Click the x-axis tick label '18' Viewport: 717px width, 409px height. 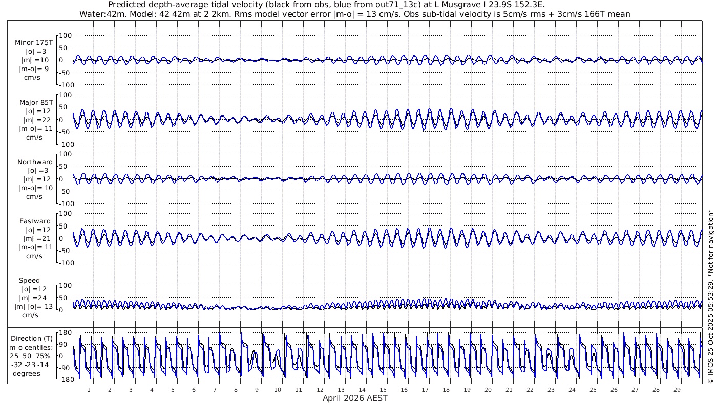coord(446,390)
